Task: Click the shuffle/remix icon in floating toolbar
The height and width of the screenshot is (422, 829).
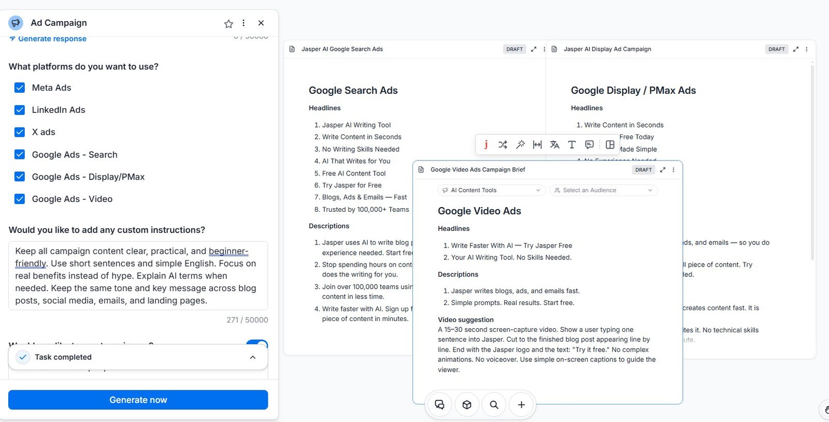Action: (503, 144)
